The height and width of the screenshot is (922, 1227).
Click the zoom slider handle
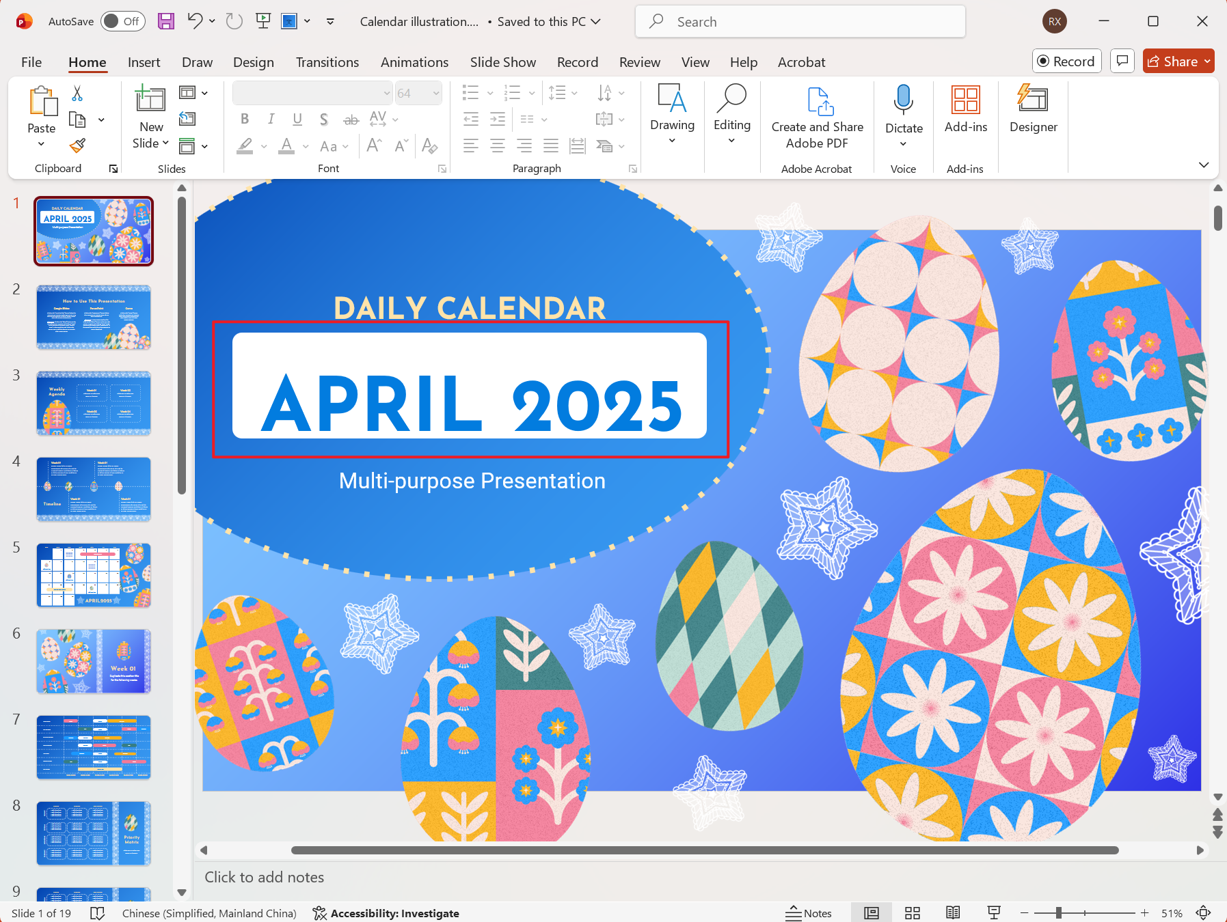(x=1058, y=913)
